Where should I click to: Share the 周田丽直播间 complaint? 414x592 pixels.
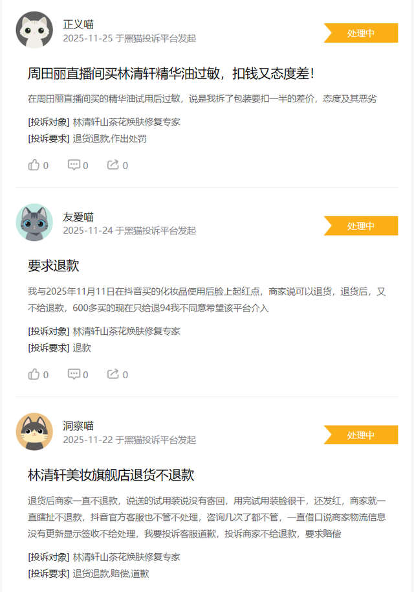(118, 165)
